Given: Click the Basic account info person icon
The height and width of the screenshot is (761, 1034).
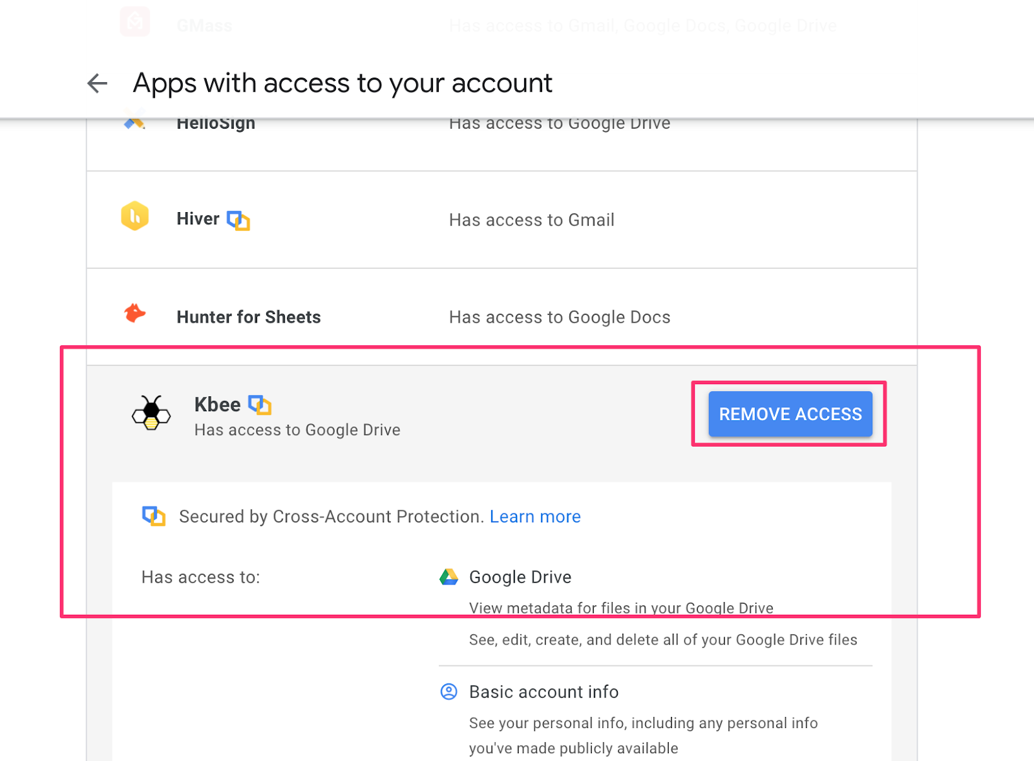Looking at the screenshot, I should (x=448, y=692).
